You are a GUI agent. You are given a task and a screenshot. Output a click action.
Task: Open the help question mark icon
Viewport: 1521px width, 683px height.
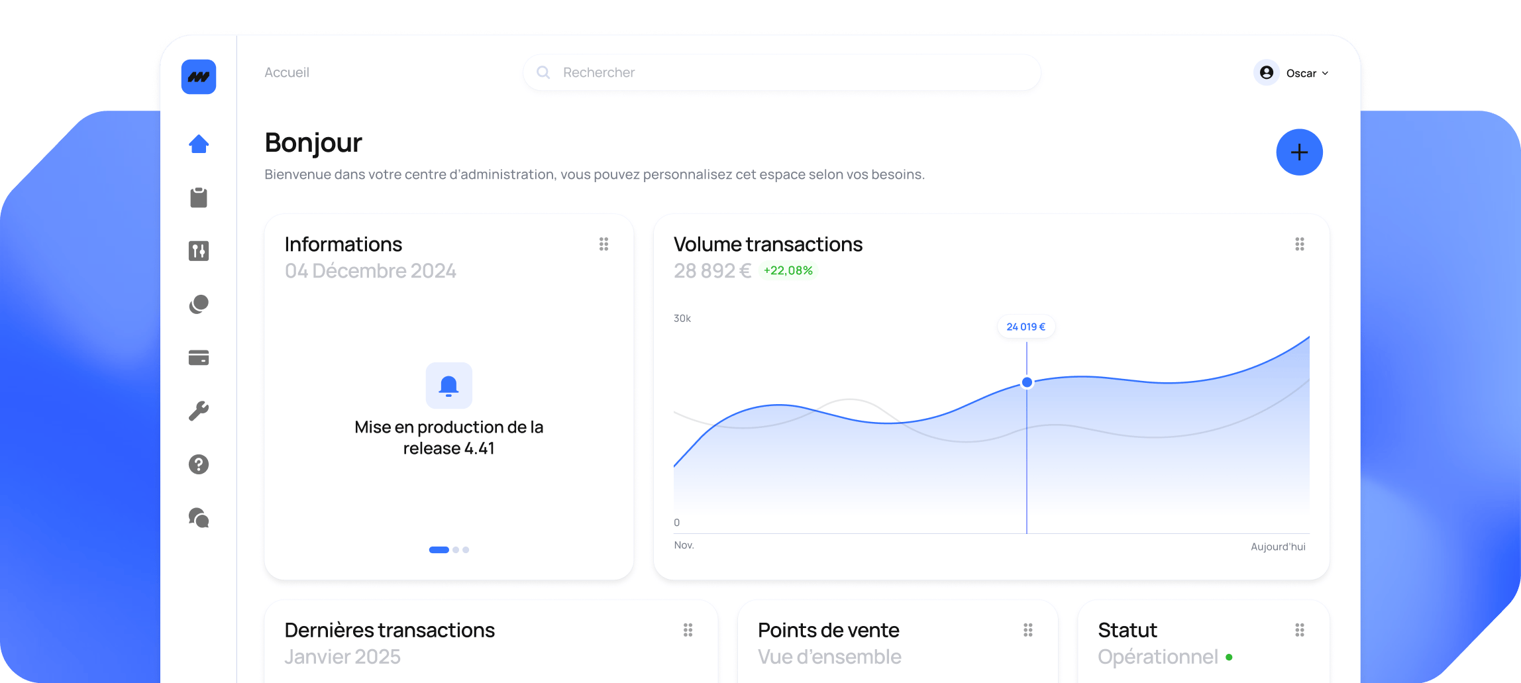click(199, 464)
